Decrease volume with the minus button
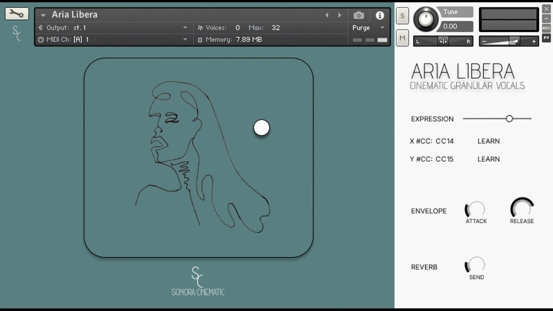 (484, 41)
